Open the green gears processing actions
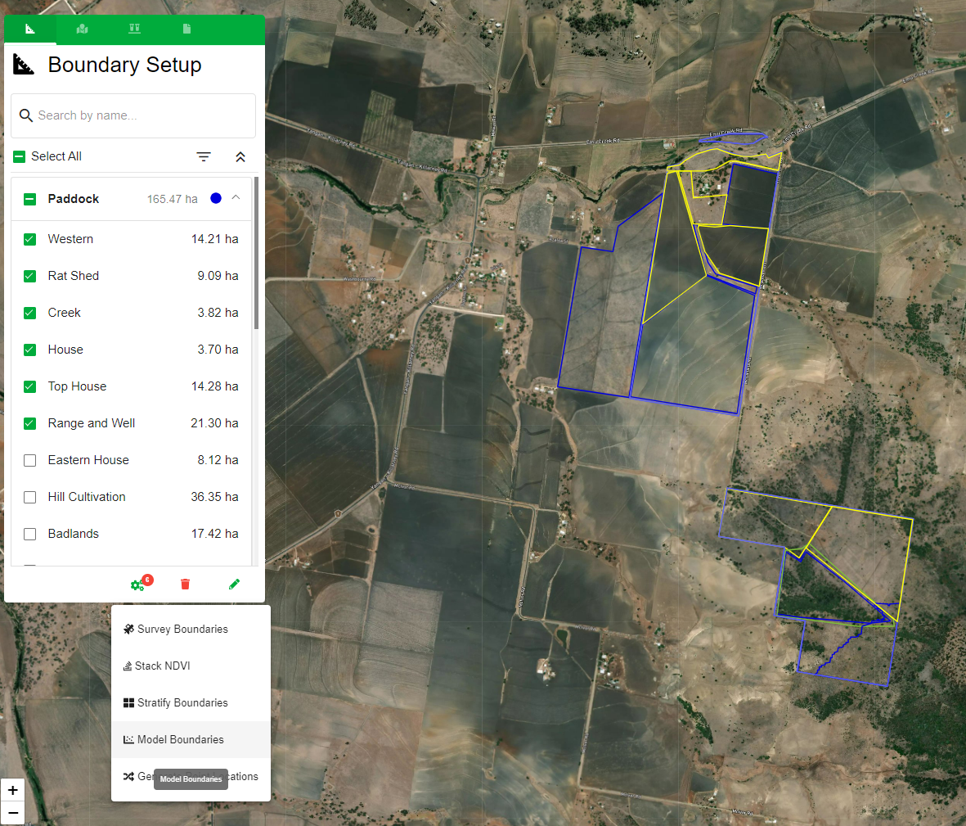This screenshot has height=826, width=966. pyautogui.click(x=137, y=585)
